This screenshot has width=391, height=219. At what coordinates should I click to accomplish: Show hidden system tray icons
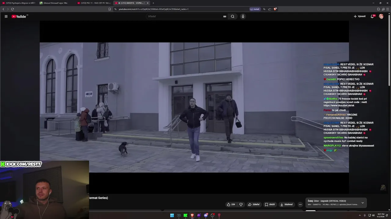pos(360,215)
